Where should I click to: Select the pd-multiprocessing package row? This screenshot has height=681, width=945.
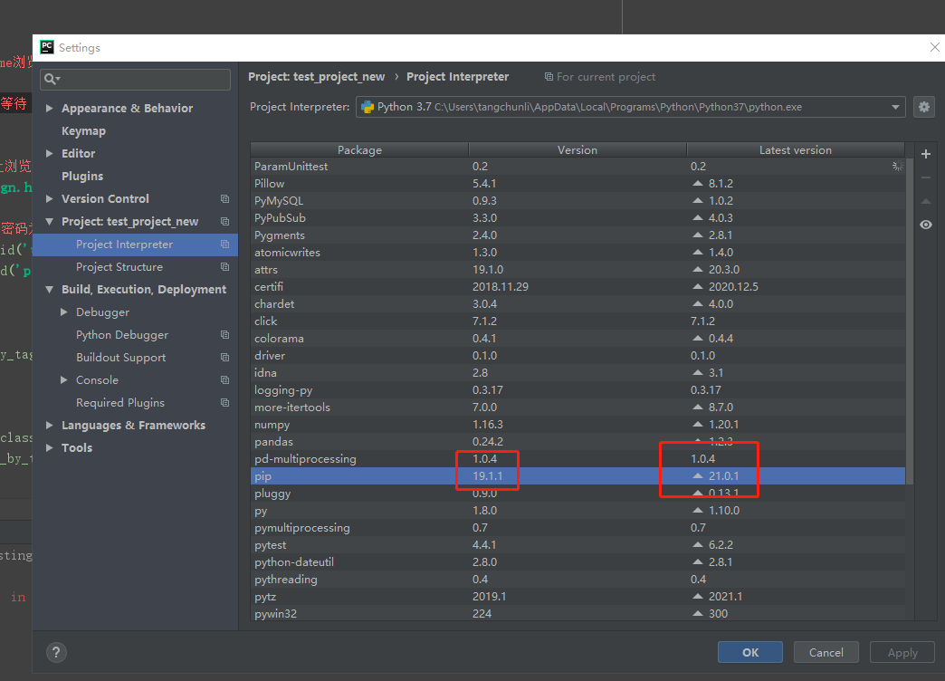tap(577, 458)
